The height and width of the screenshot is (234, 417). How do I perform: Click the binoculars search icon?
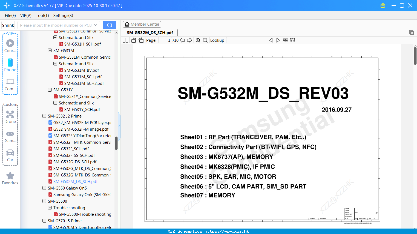coord(292,40)
